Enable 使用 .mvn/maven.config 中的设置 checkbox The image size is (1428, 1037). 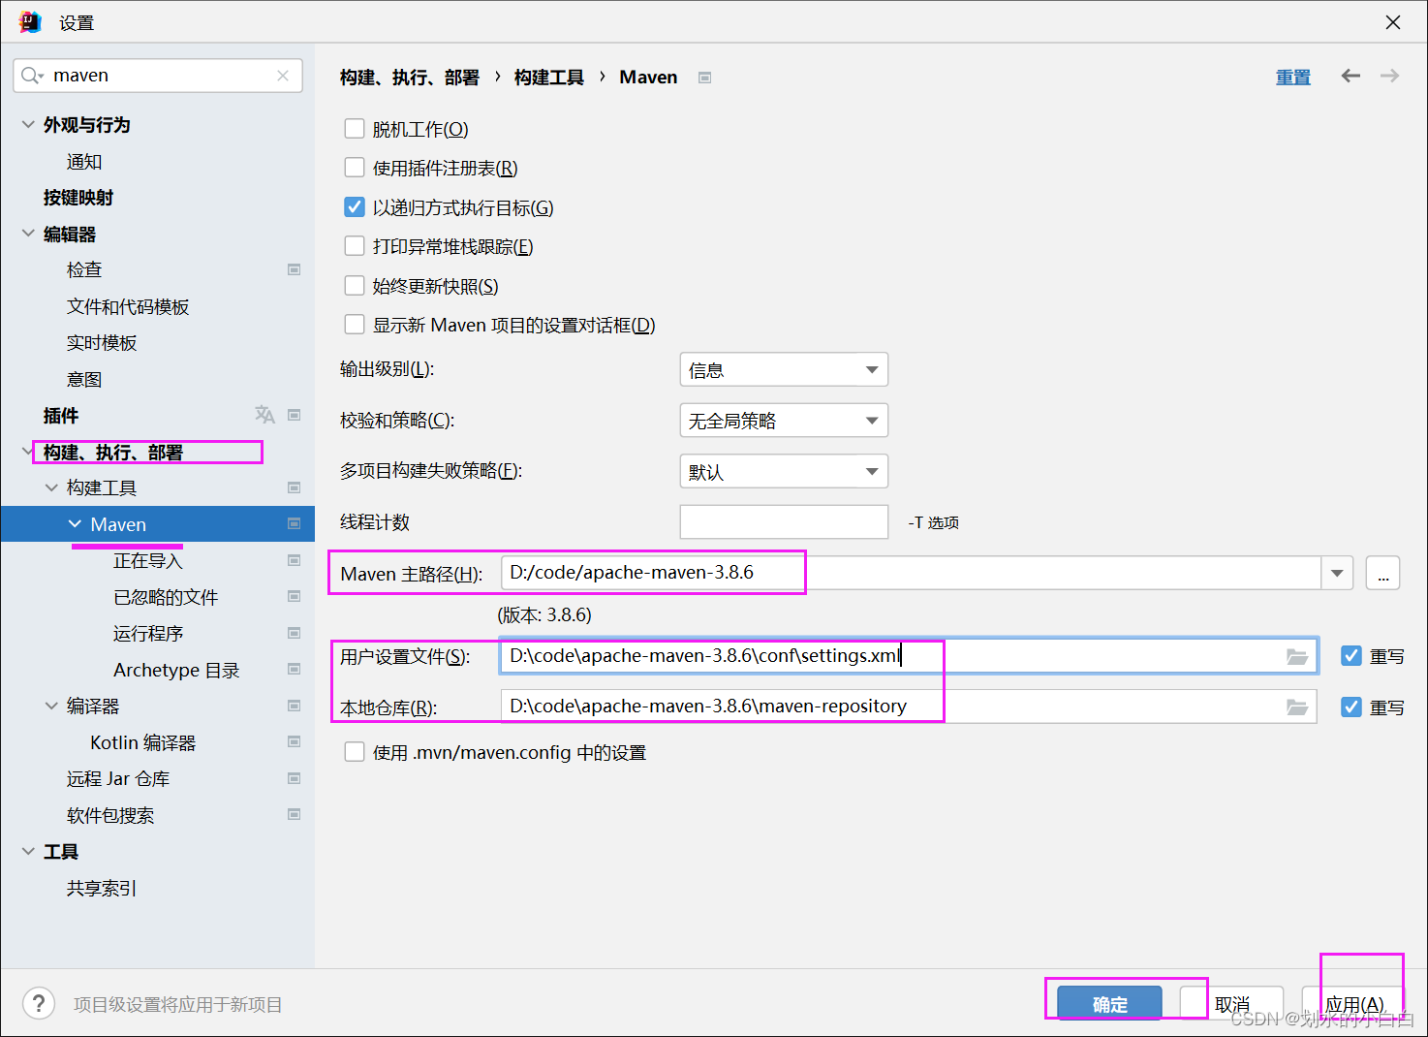[355, 752]
